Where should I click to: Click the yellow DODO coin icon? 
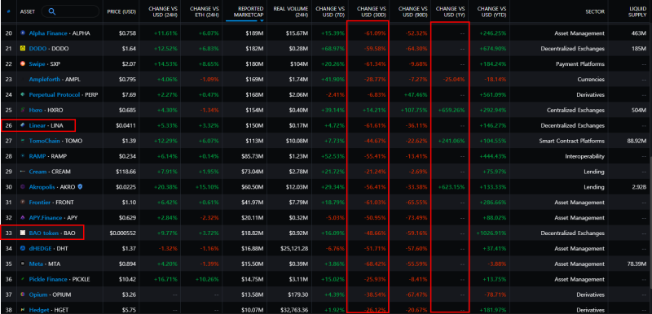[23, 49]
